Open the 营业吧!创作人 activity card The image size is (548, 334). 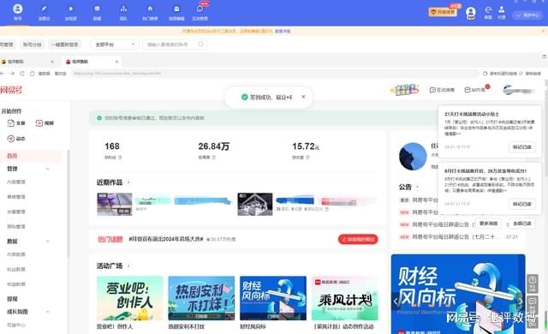[129, 298]
